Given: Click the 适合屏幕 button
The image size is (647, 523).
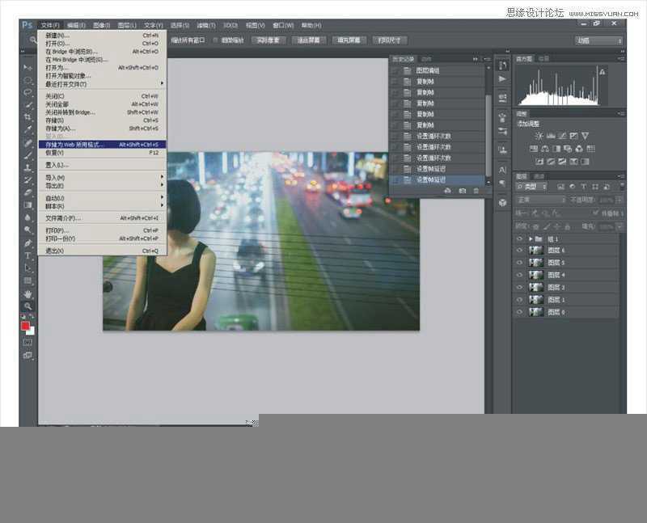Looking at the screenshot, I should pyautogui.click(x=309, y=40).
